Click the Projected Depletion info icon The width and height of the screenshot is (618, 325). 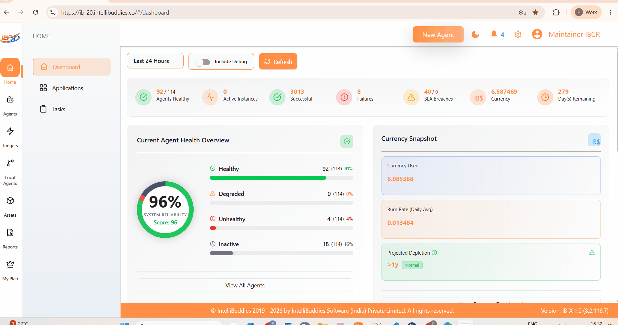(434, 253)
